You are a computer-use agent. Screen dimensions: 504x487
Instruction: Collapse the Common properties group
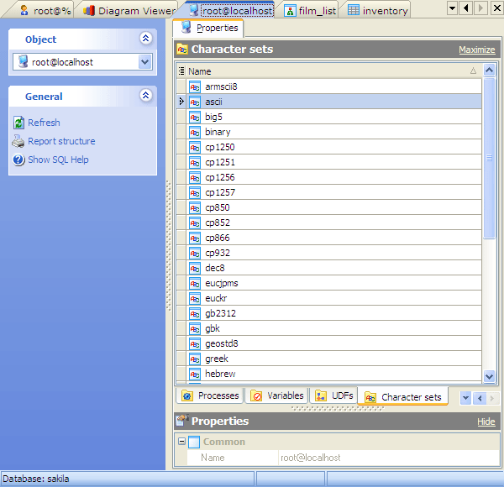click(181, 442)
